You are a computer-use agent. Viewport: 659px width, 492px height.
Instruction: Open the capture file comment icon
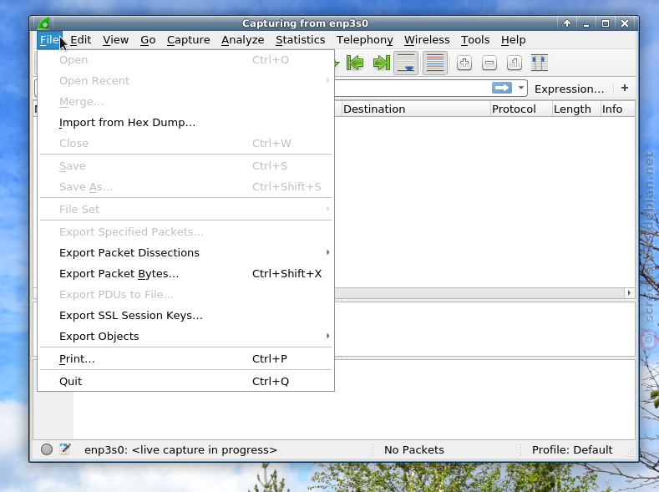(x=65, y=449)
